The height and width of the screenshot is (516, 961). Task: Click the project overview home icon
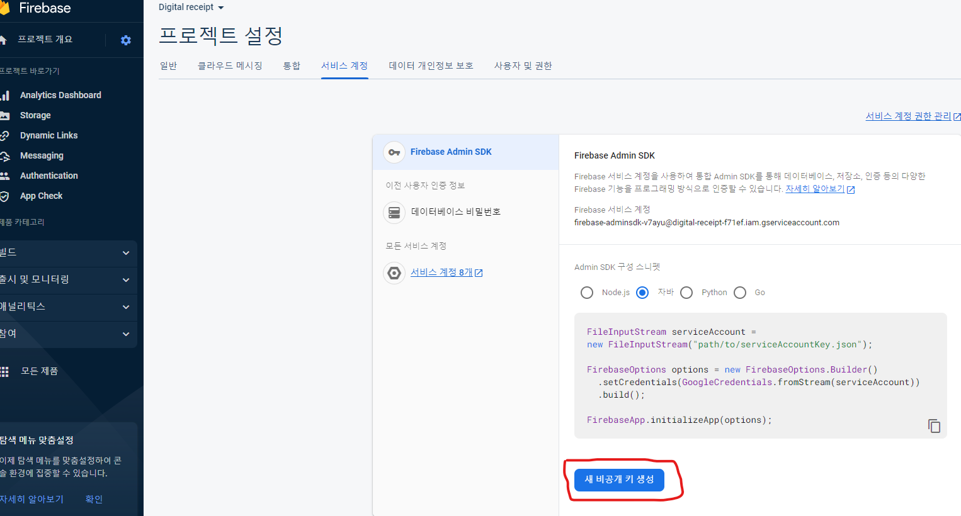point(3,40)
